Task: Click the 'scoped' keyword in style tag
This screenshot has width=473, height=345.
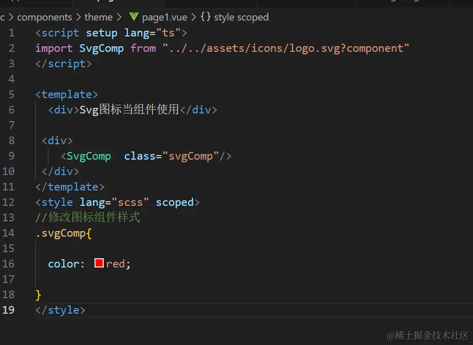Action: (x=175, y=202)
